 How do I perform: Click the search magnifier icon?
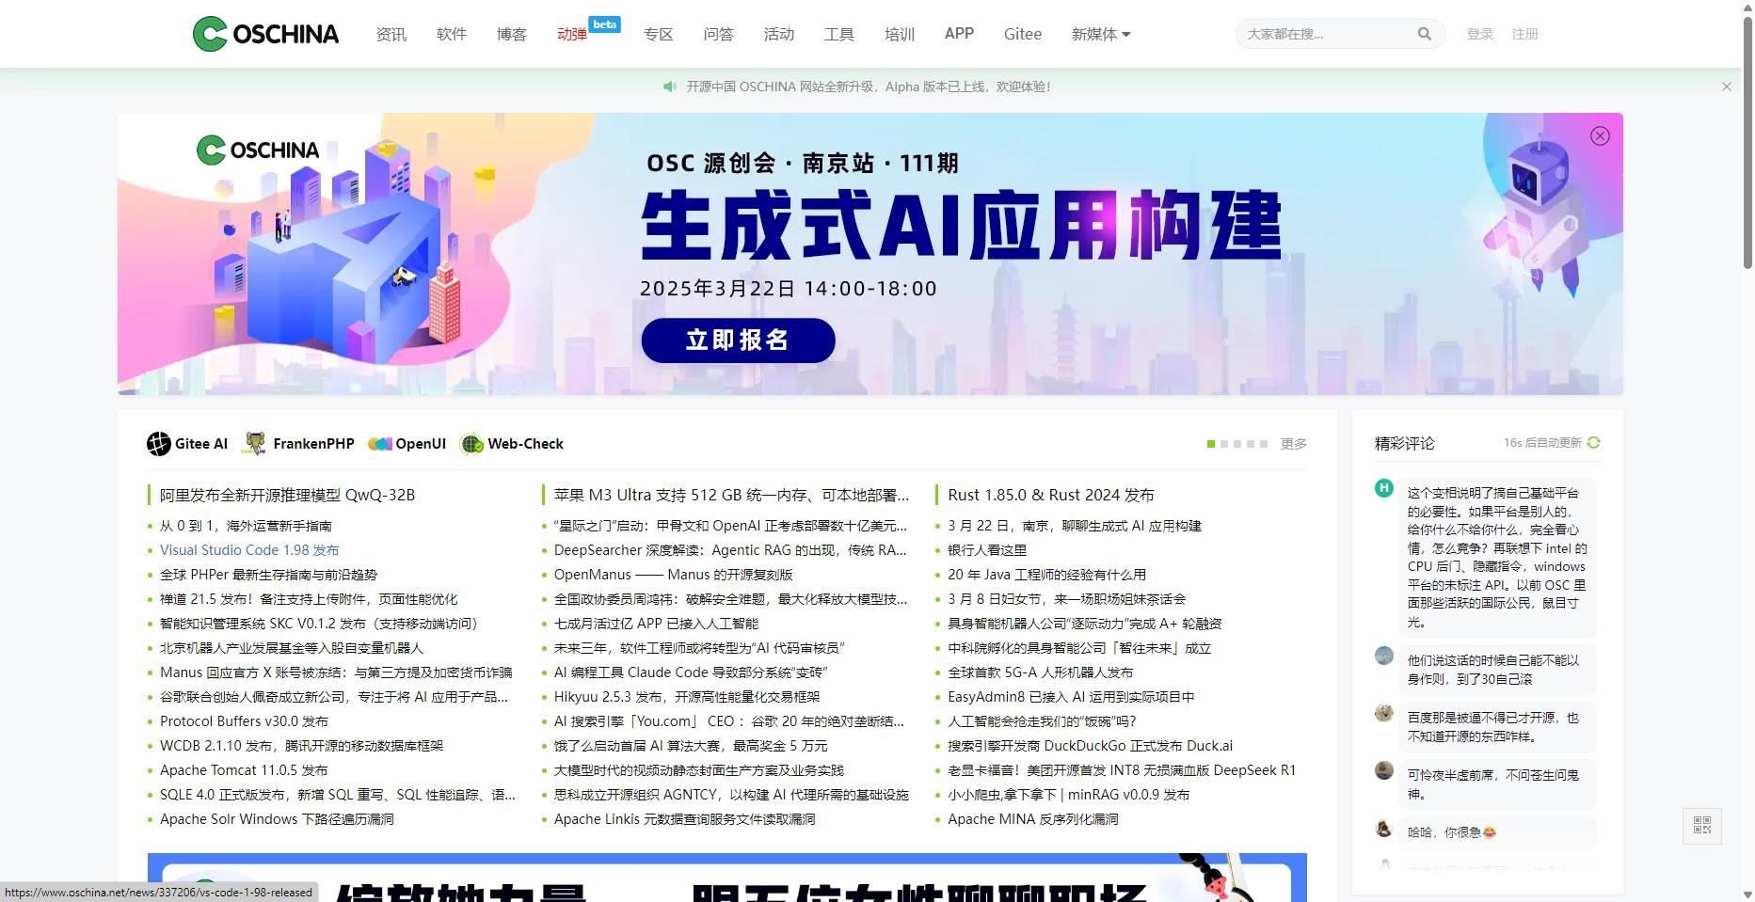[1424, 34]
